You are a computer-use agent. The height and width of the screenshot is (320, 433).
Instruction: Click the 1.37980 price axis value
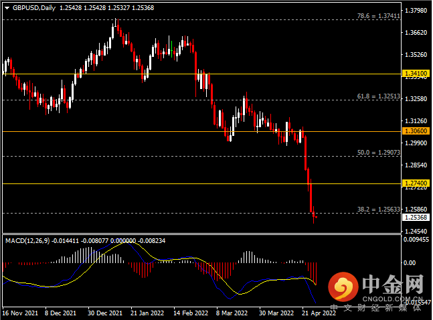(x=416, y=11)
